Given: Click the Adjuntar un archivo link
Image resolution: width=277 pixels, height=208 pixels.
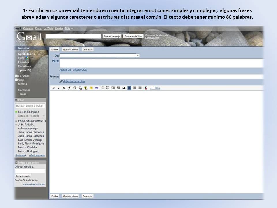Looking at the screenshot, I should [x=74, y=81].
